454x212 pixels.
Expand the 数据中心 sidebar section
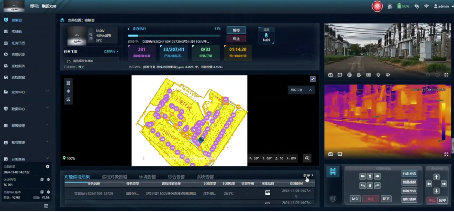26,109
